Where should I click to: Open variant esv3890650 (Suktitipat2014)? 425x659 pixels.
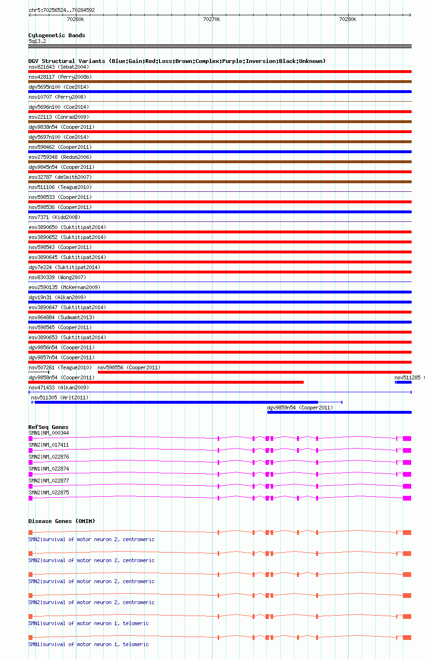(x=67, y=227)
